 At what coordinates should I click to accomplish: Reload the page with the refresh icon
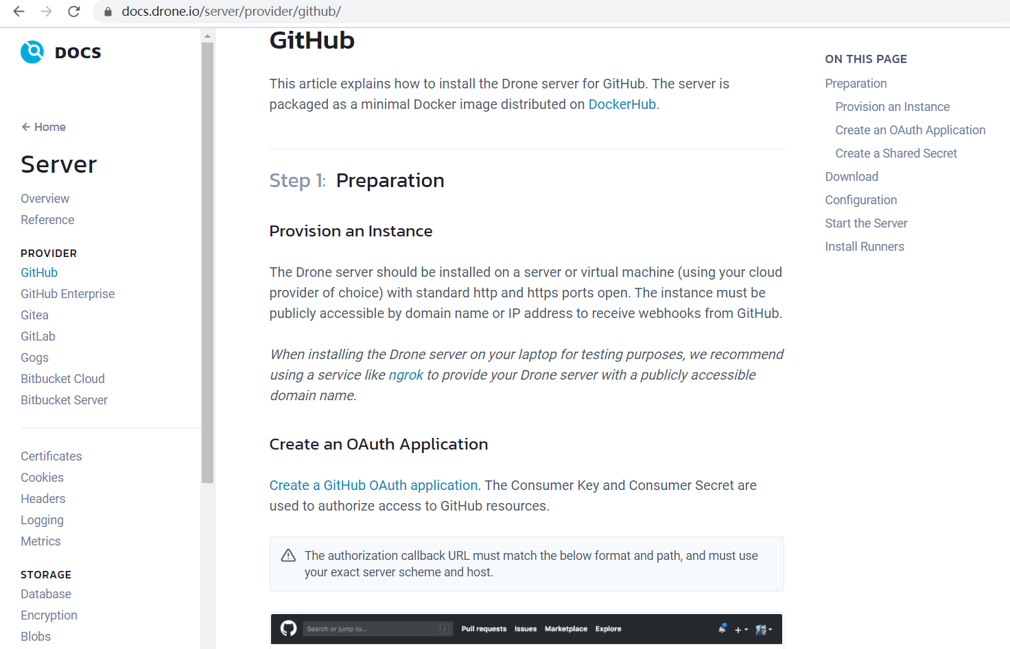[x=74, y=12]
